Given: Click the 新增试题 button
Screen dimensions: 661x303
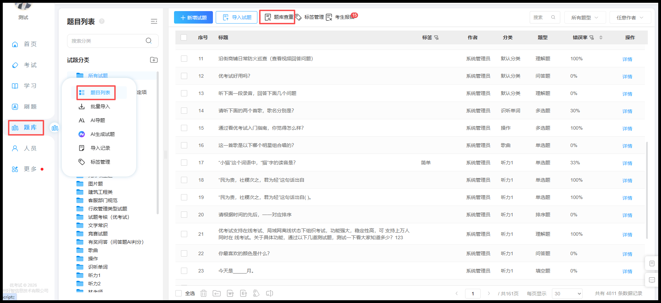Looking at the screenshot, I should click(193, 17).
